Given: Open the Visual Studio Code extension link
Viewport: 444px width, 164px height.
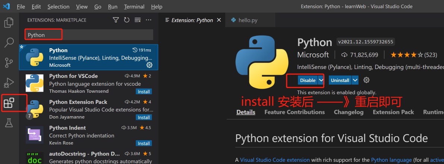Looking at the screenshot, I should click(x=275, y=160).
